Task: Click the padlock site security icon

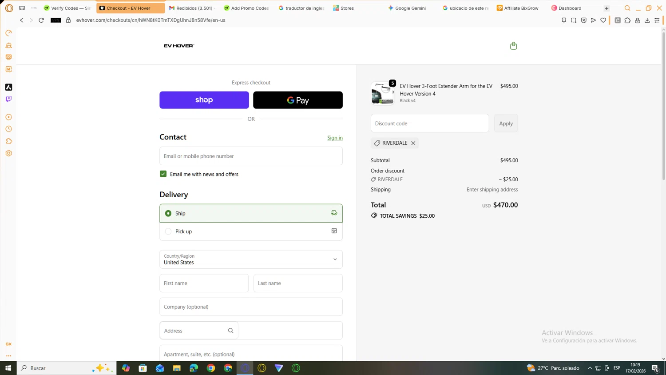Action: coord(68,20)
